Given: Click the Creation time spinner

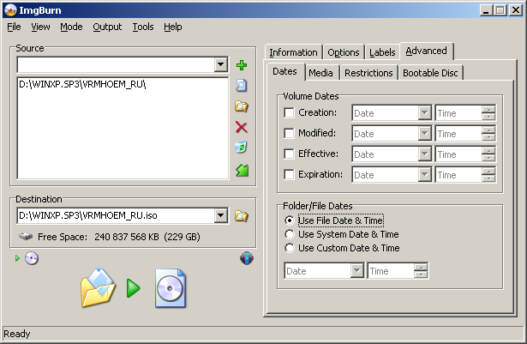Looking at the screenshot, I should coord(488,113).
